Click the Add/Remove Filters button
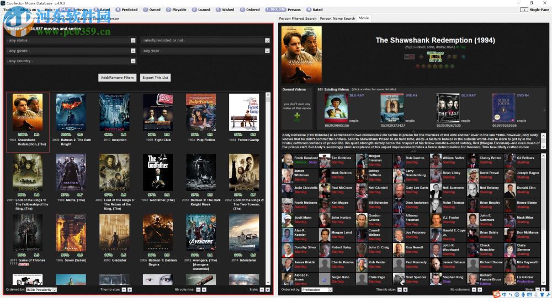 click(117, 77)
